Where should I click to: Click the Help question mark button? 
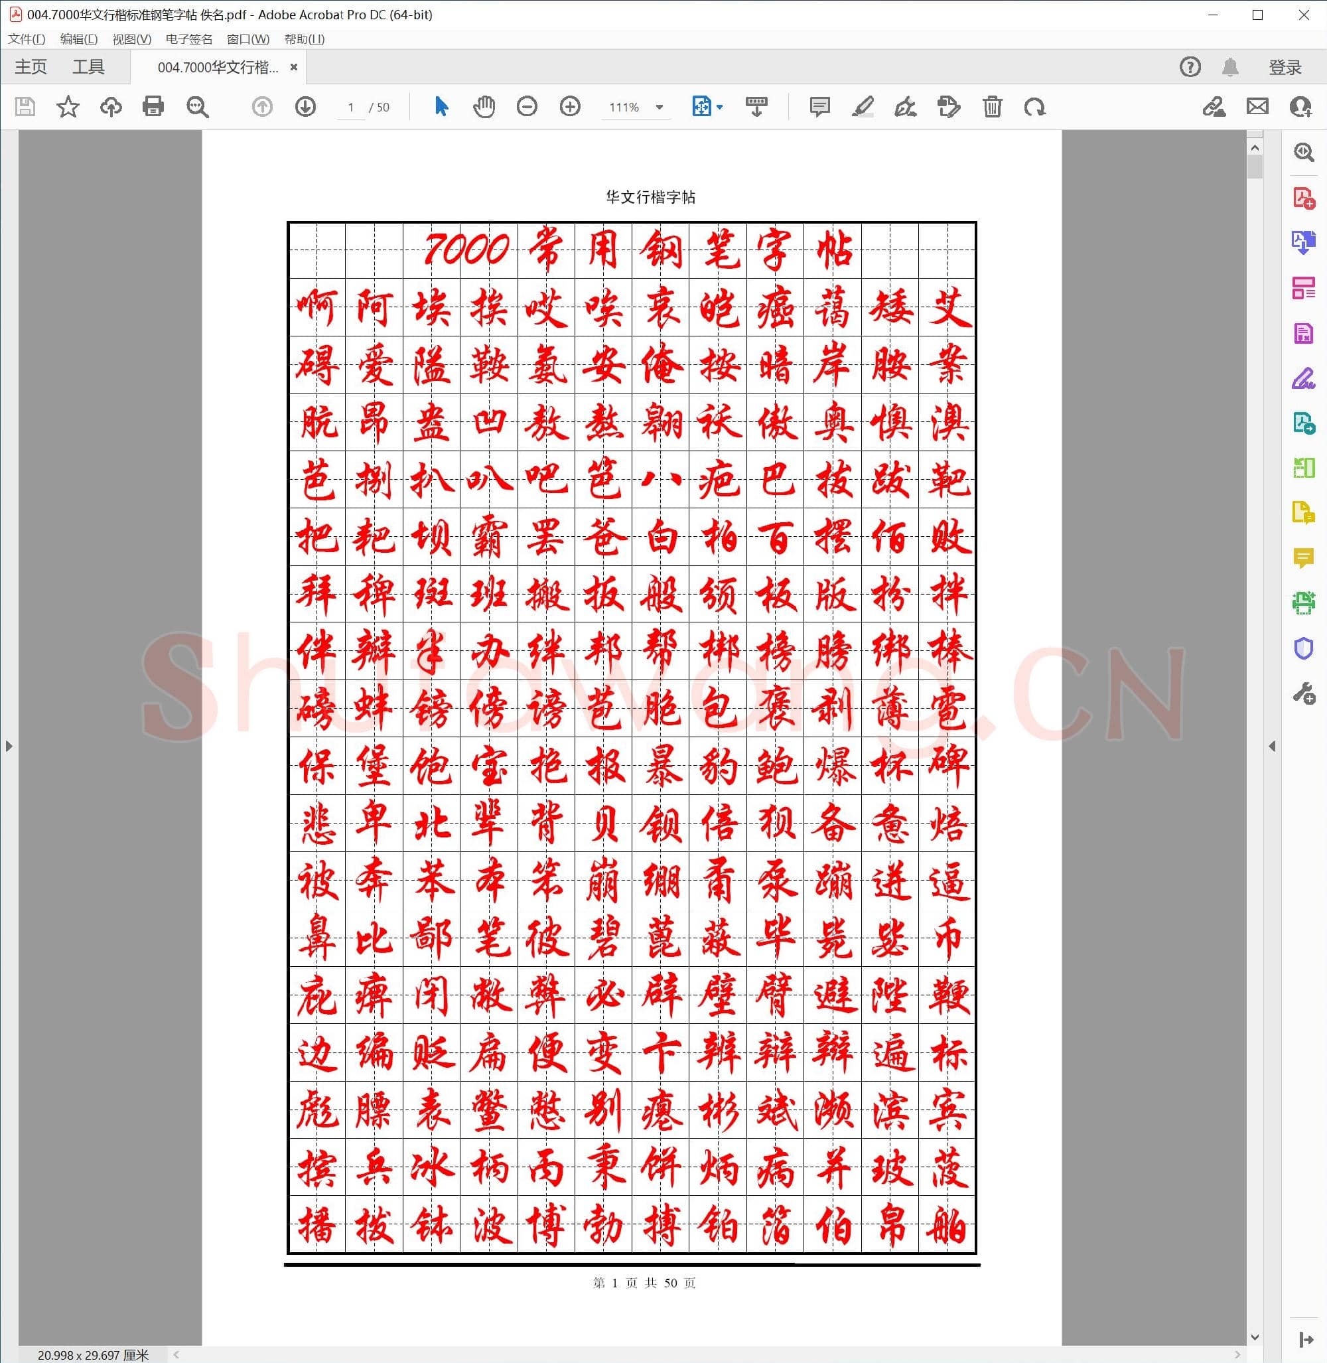coord(1190,67)
